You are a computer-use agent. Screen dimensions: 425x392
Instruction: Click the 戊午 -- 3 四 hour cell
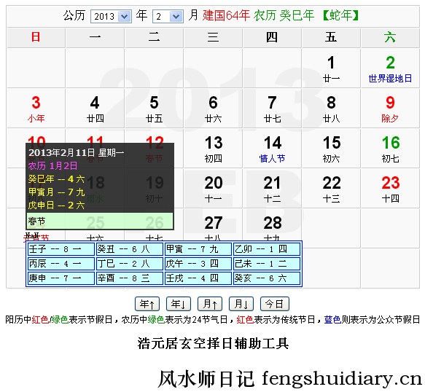198,264
